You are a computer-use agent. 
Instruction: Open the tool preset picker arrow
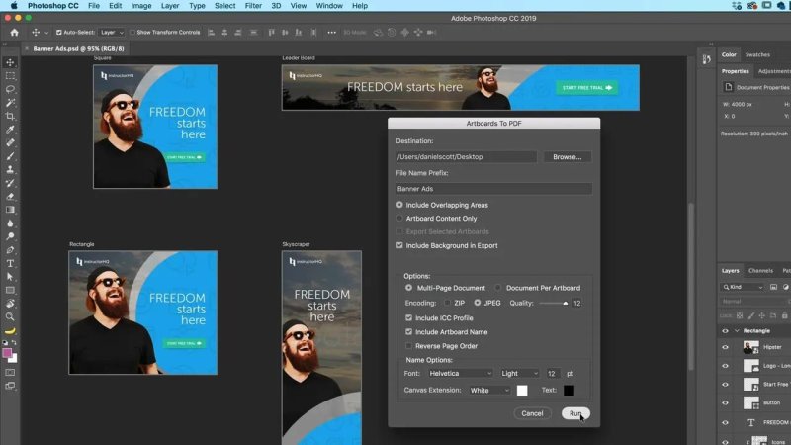tap(46, 33)
